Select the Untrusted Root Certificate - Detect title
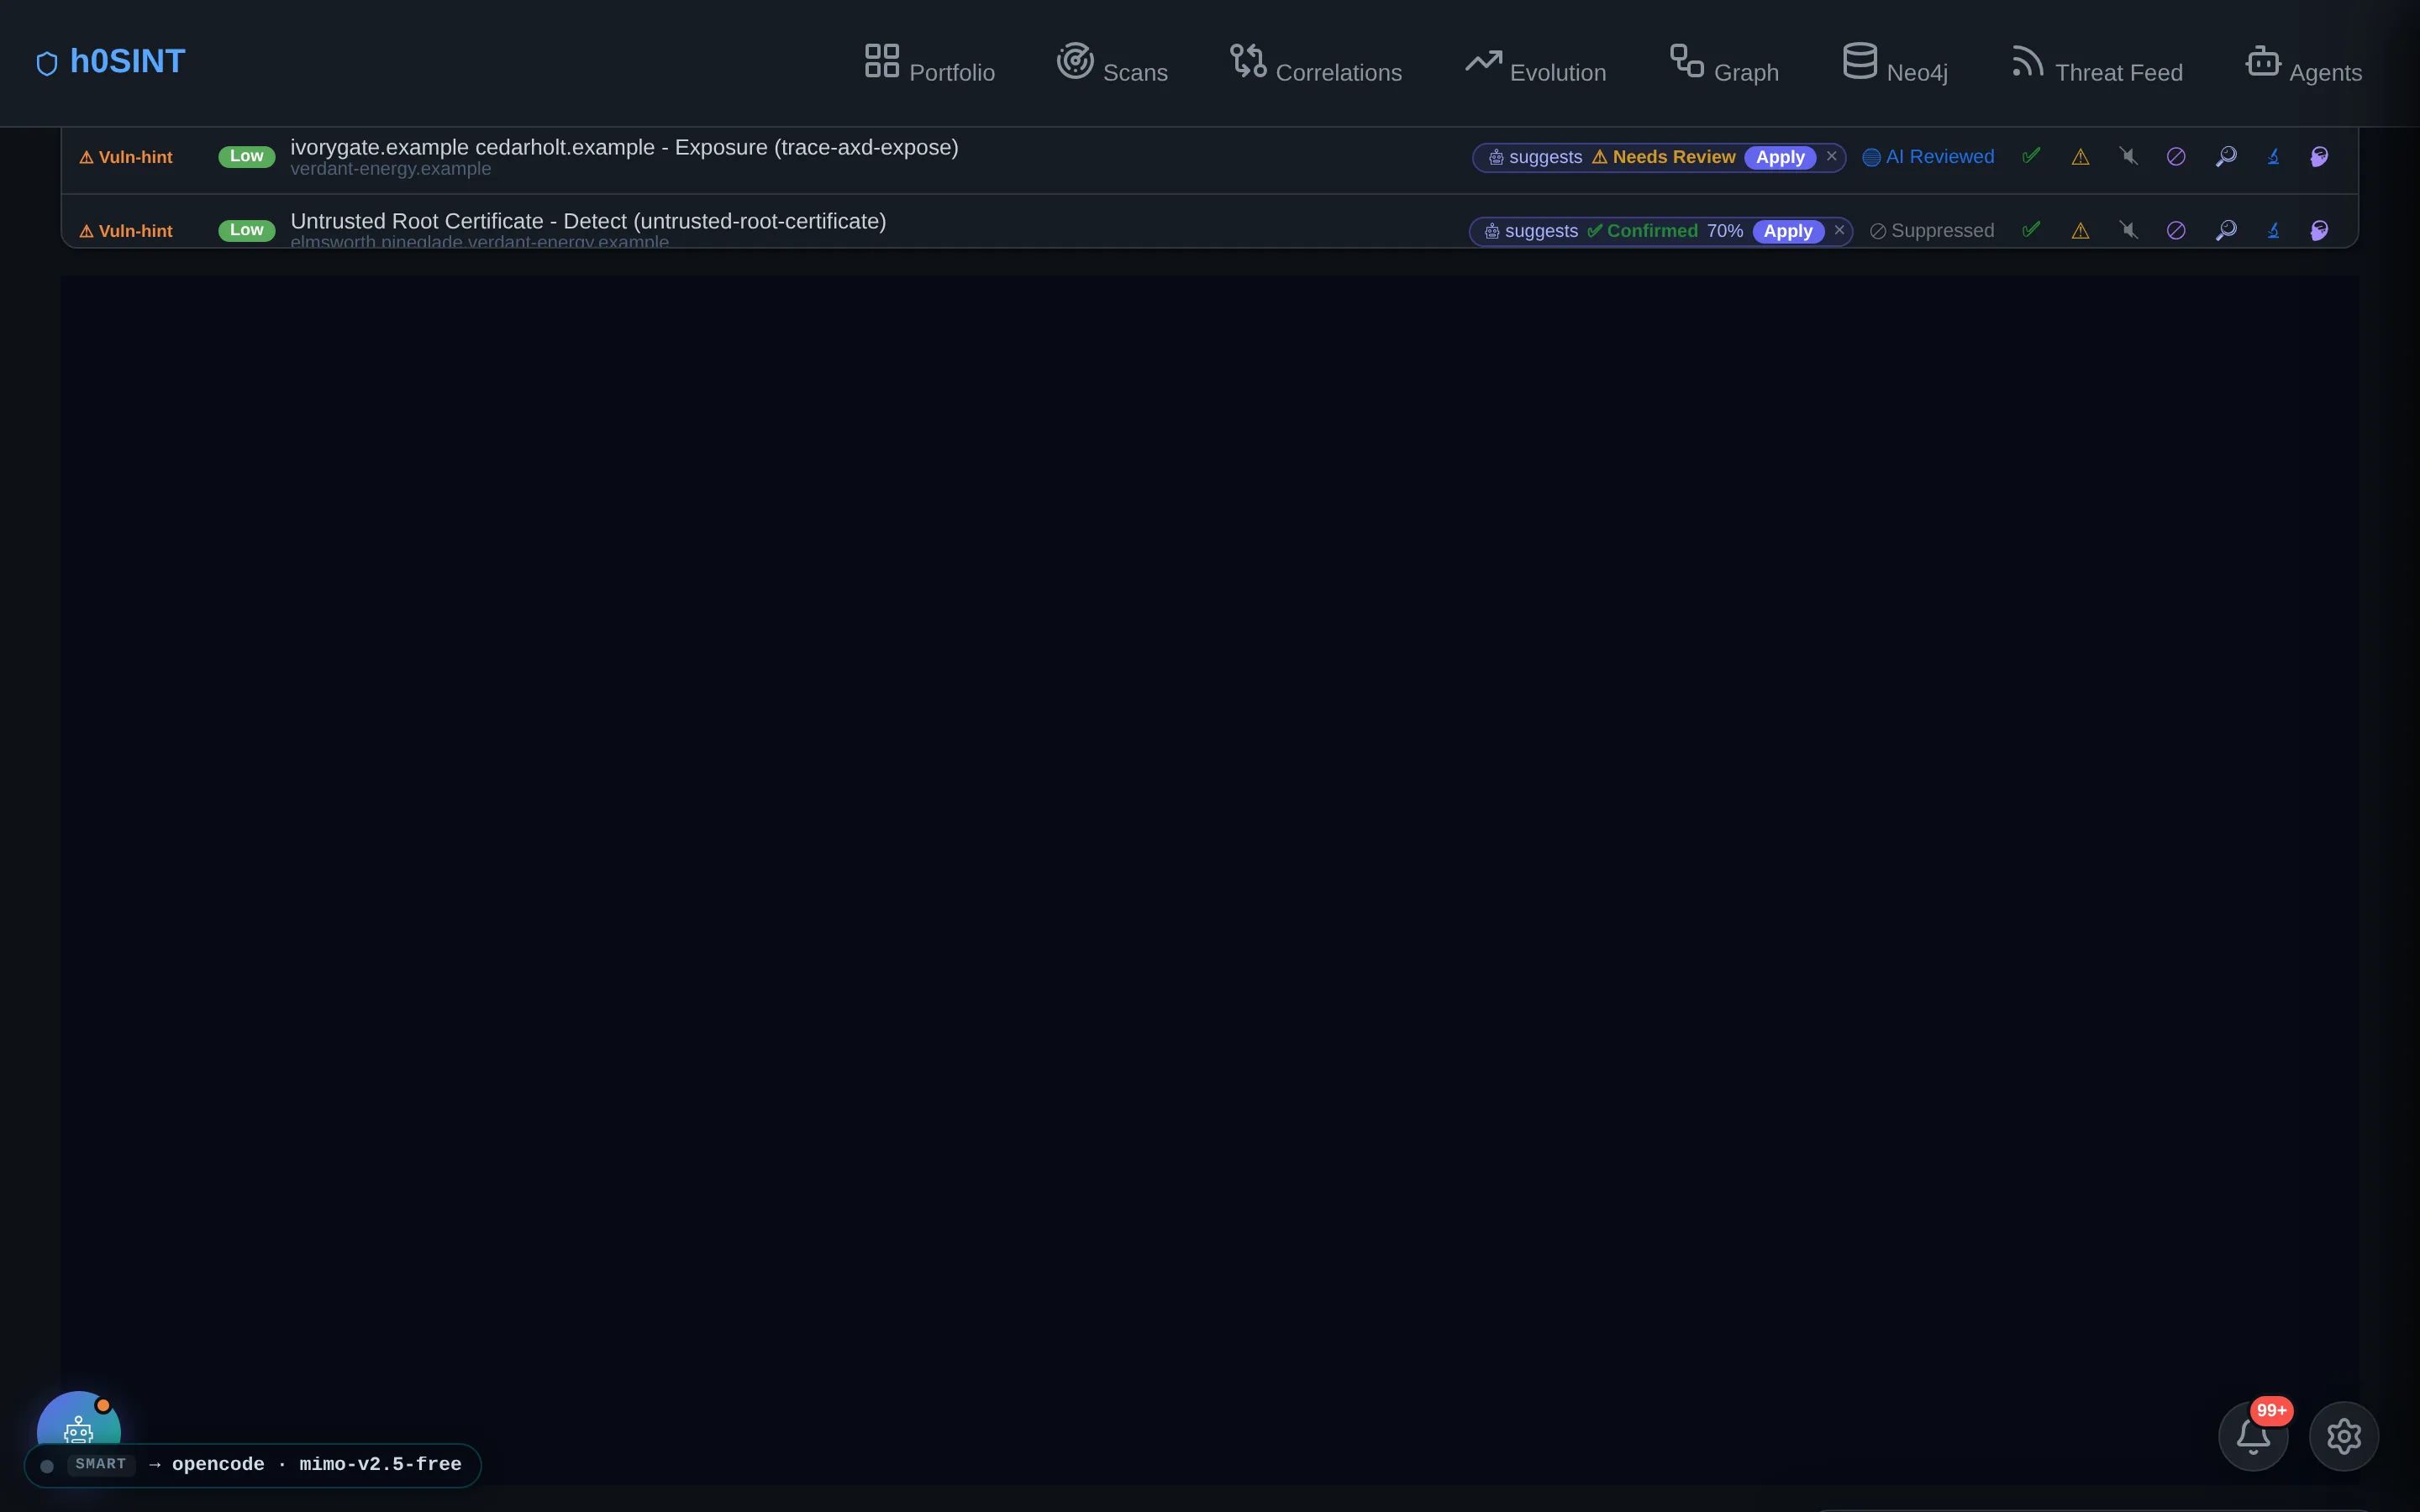The height and width of the screenshot is (1512, 2420). [x=588, y=221]
